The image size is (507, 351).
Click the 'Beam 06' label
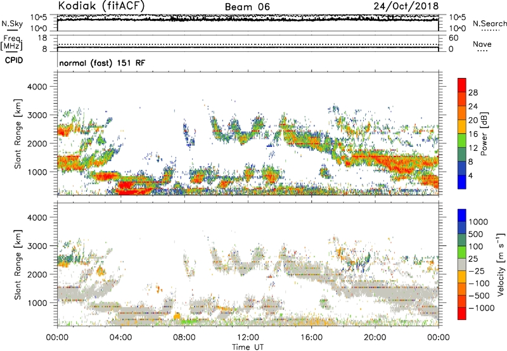tap(247, 7)
